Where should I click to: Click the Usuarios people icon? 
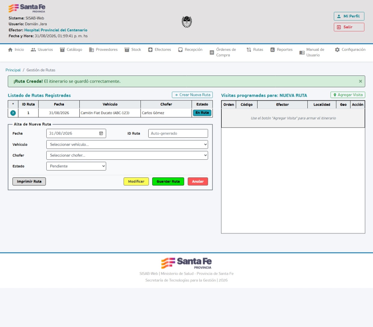tap(33, 50)
